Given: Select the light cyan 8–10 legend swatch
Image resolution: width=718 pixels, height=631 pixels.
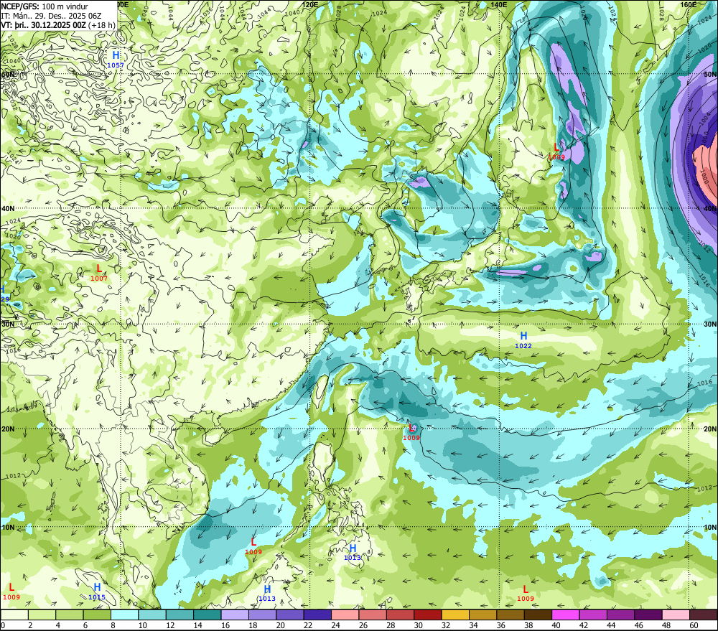Looking at the screenshot, I should tap(124, 614).
